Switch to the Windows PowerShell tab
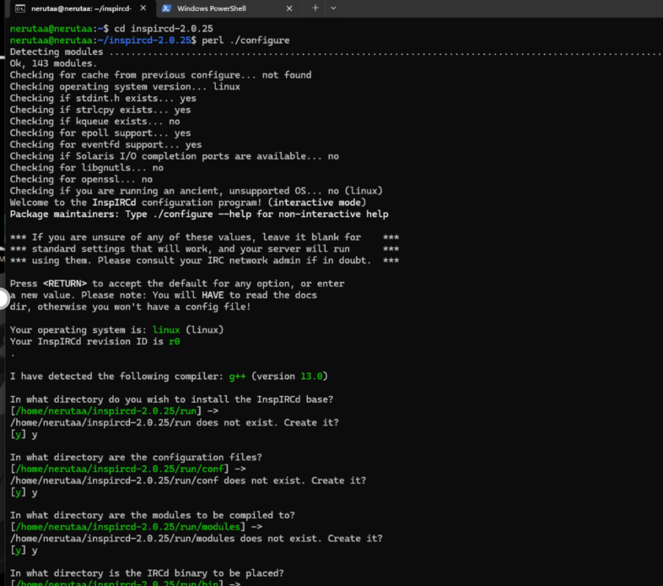Screen dimensions: 663x586 point(215,8)
